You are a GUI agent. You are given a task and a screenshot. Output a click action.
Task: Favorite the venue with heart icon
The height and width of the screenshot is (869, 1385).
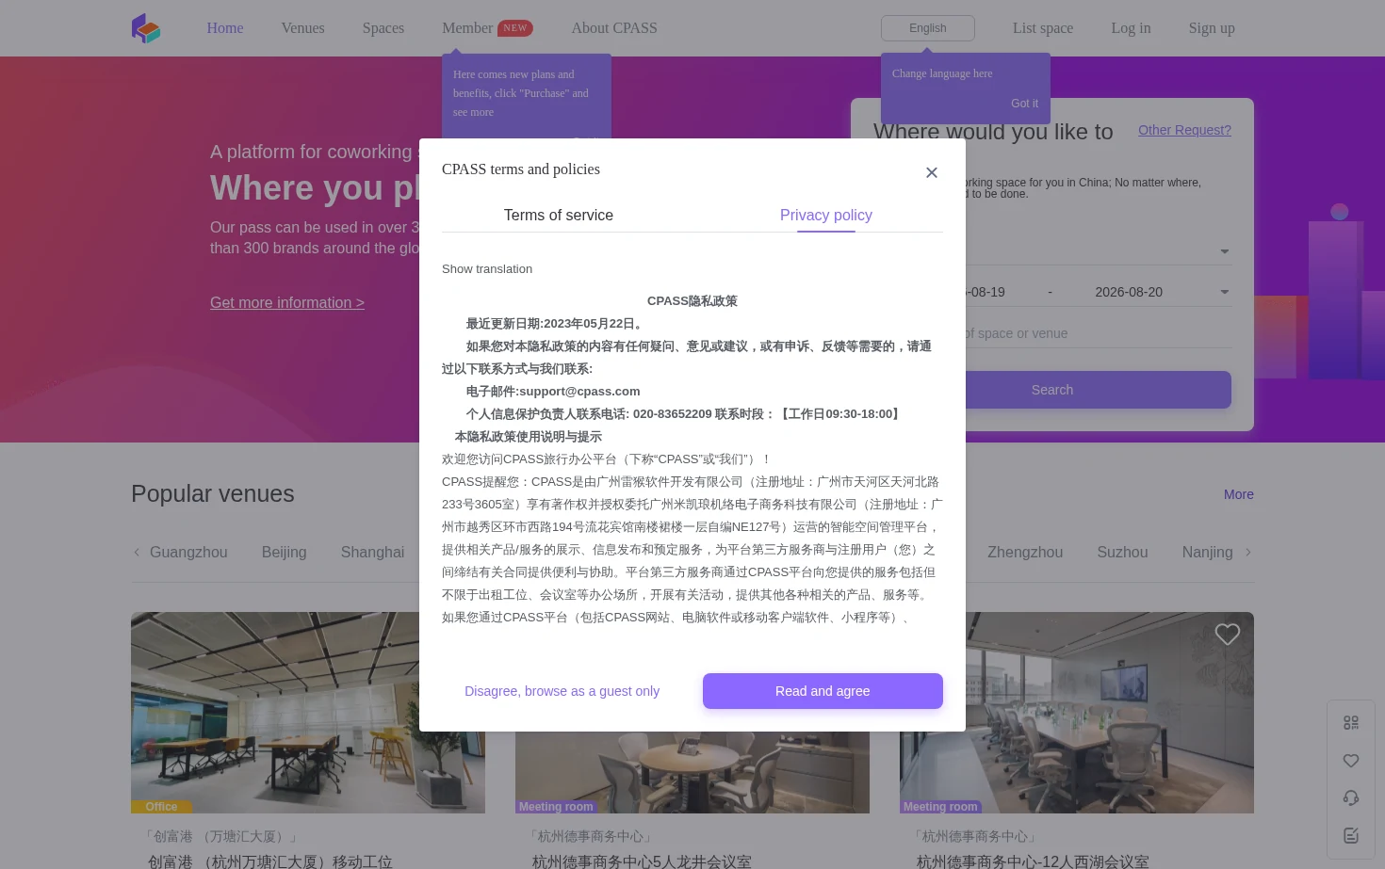point(1227,635)
